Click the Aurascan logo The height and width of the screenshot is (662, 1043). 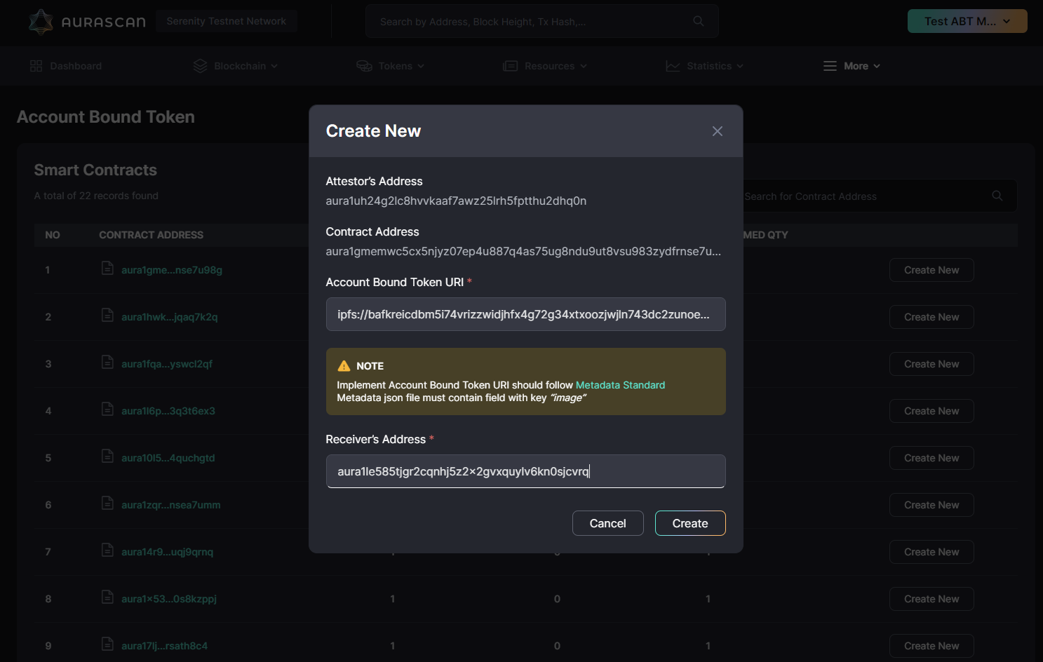click(87, 22)
